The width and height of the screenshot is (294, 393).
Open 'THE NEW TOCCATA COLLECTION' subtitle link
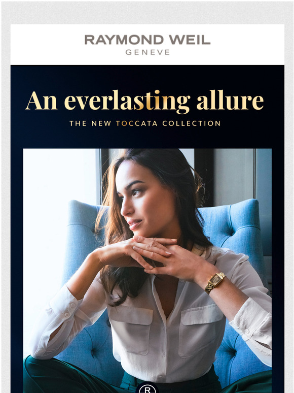pyautogui.click(x=145, y=123)
